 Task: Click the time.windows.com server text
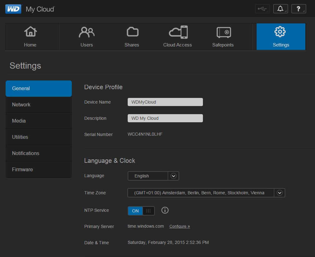(x=146, y=226)
